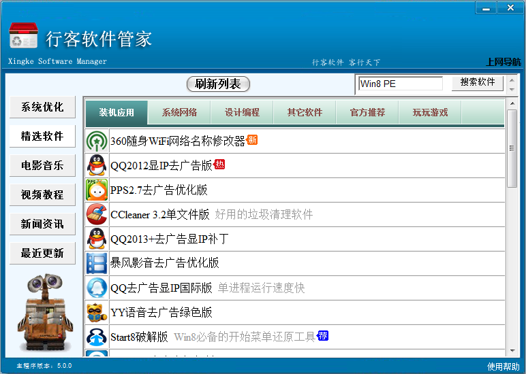
Task: Click the Start8 icon
Action: 97,337
